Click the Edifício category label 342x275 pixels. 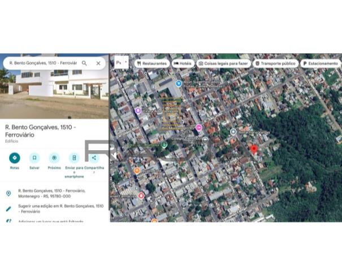(12, 141)
